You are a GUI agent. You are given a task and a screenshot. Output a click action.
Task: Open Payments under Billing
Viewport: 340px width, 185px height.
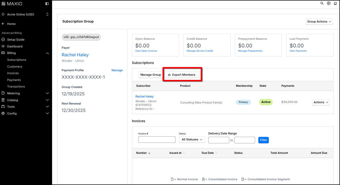point(14,80)
